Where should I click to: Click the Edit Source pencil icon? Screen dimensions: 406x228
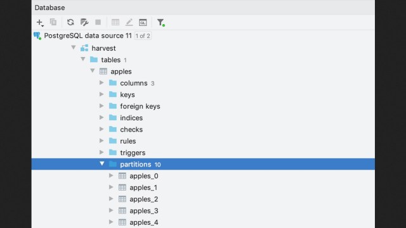click(x=129, y=22)
